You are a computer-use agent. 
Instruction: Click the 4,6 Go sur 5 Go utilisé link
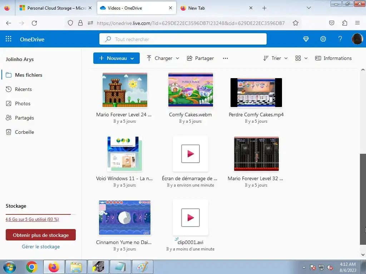click(32, 219)
